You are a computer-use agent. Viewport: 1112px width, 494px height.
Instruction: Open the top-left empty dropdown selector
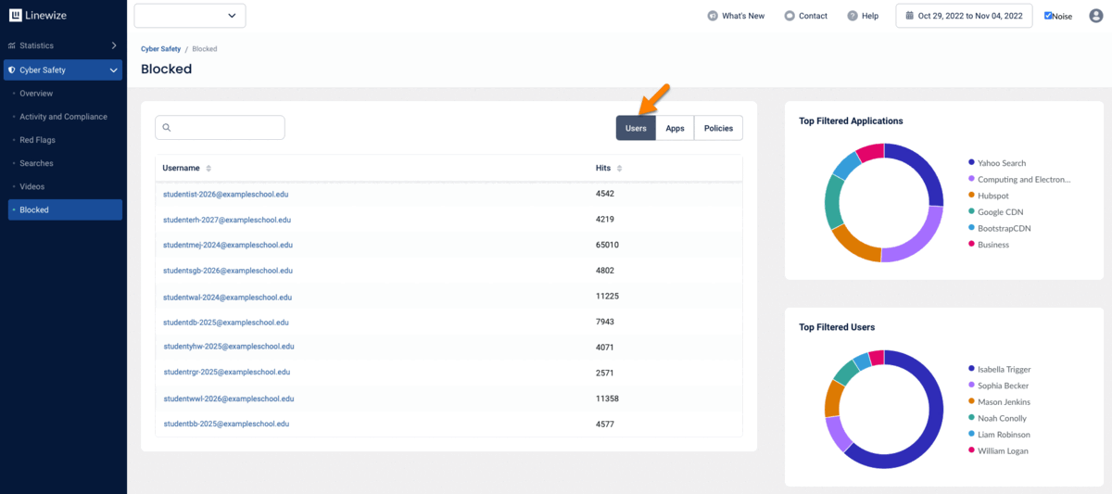[190, 16]
